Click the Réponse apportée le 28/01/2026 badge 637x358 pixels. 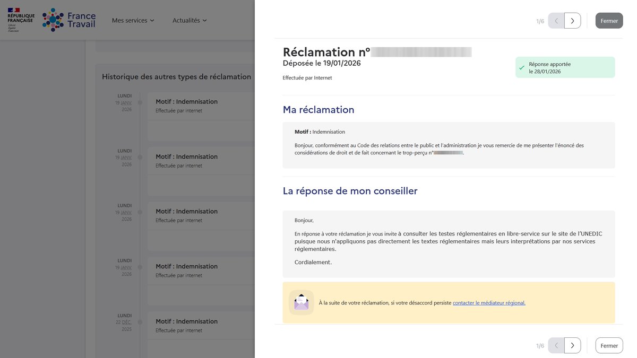pyautogui.click(x=565, y=67)
